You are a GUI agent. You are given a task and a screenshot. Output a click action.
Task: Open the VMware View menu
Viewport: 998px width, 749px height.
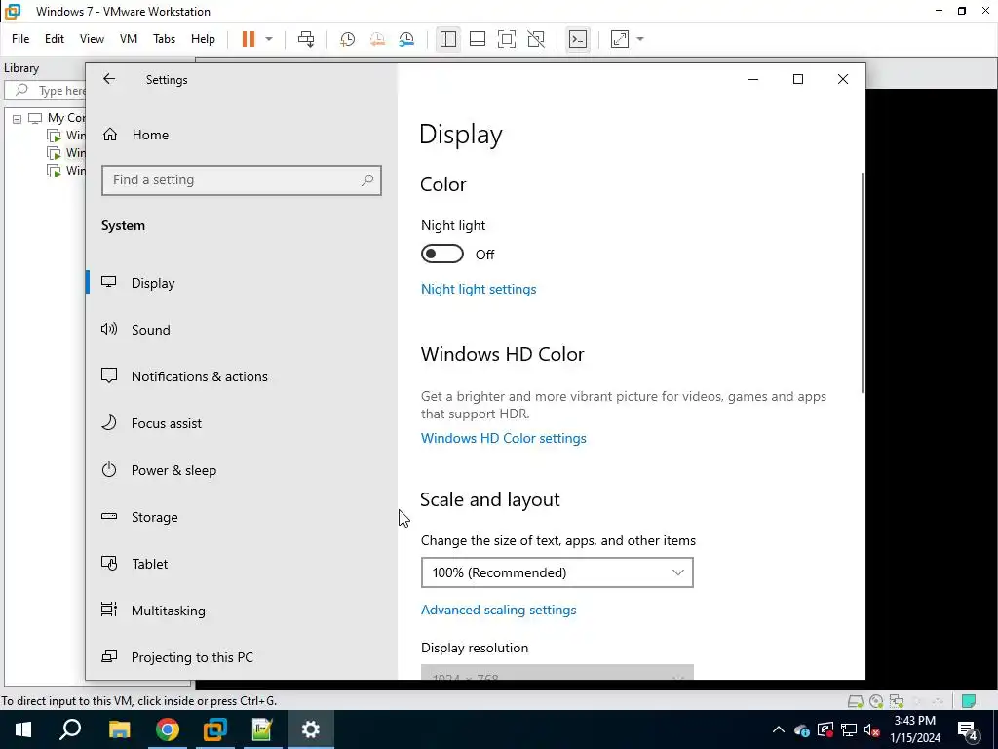click(x=92, y=39)
